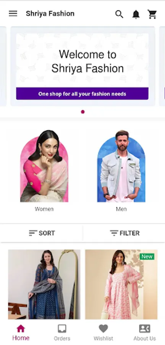Open notifications via bell icon
The width and height of the screenshot is (165, 345).
136,14
